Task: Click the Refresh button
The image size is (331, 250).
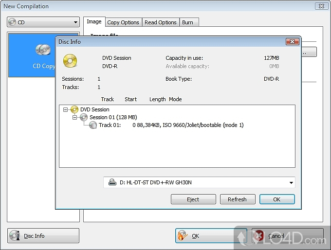Action: (238, 199)
